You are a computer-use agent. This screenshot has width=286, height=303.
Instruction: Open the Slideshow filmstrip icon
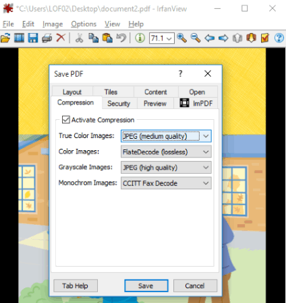[19, 38]
